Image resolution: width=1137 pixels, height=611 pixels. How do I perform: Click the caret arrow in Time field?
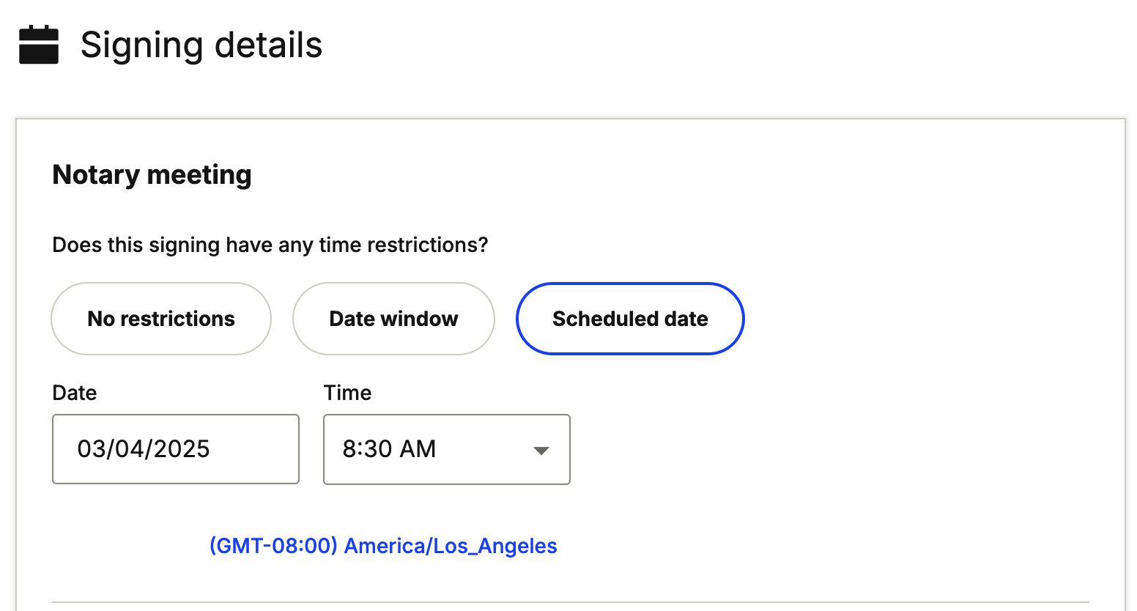coord(541,450)
